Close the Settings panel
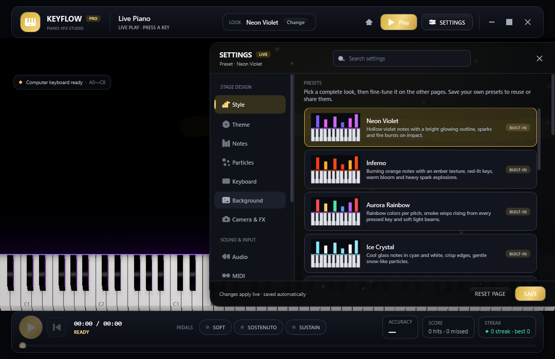 click(540, 58)
